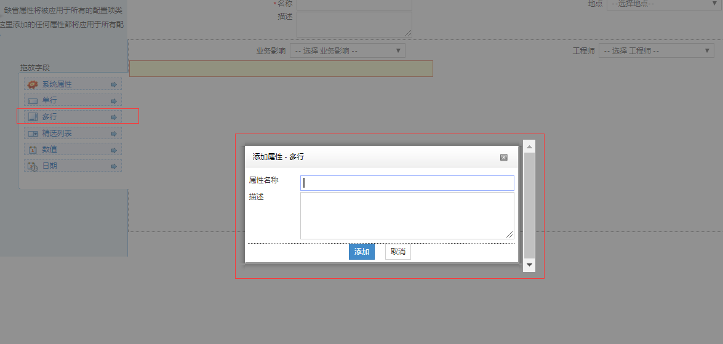The width and height of the screenshot is (723, 344).
Task: Close the 添加属性 - 多行 dialog
Action: (504, 158)
